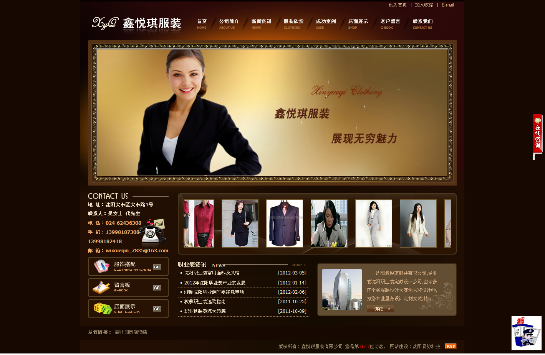Open the 首页 HOME menu item
Image resolution: width=545 pixels, height=355 pixels.
tap(202, 24)
